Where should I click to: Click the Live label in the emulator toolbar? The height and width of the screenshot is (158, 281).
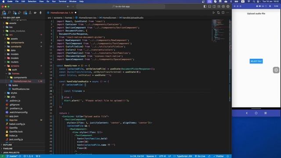276,6
